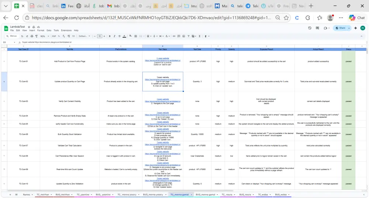Open the horizontal align dropdown
Image resolution: width=369 pixels, height=198 pixels.
[x=149, y=36]
